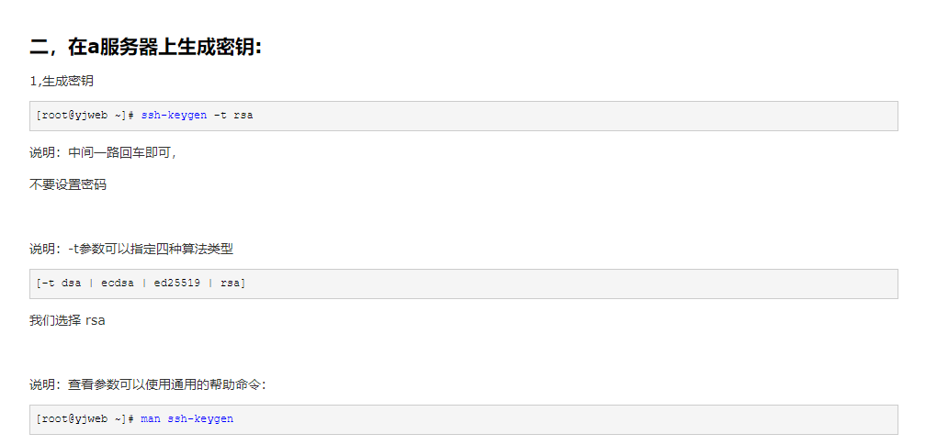
Task: Click the "ecdsa" option in the algorithm list
Action: [x=116, y=284]
